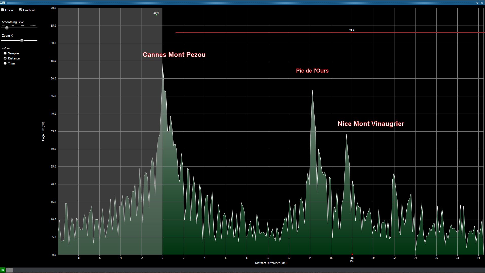Click the red marker at 18 km on axis
The width and height of the screenshot is (485, 273).
pyautogui.click(x=352, y=254)
